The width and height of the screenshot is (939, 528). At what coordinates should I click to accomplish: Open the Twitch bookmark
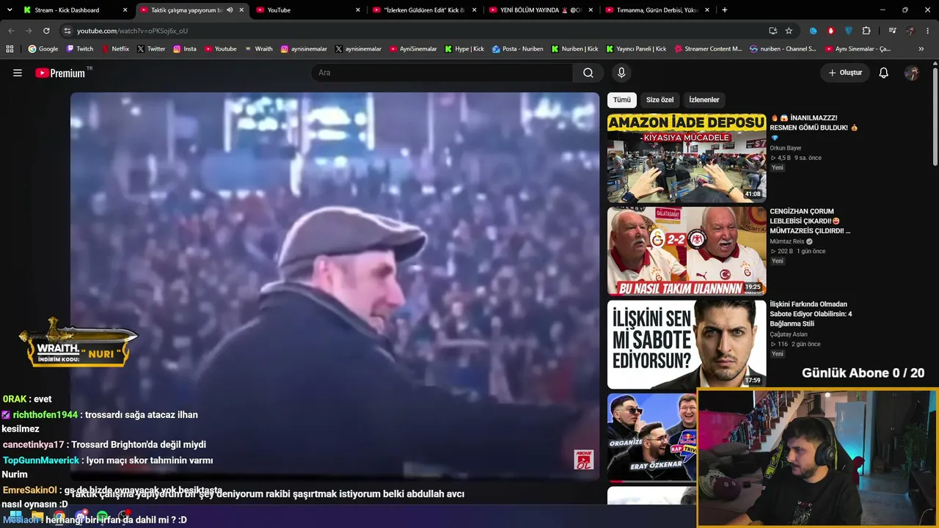[80, 49]
